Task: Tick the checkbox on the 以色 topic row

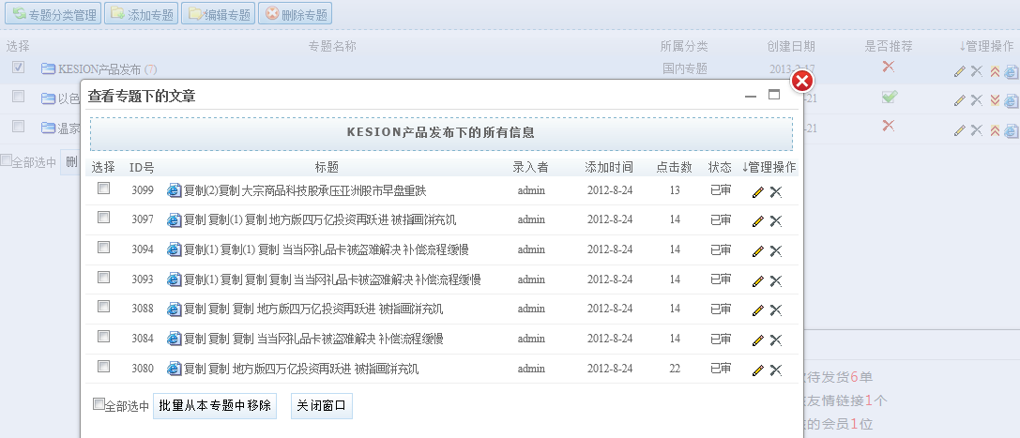Action: coord(18,97)
